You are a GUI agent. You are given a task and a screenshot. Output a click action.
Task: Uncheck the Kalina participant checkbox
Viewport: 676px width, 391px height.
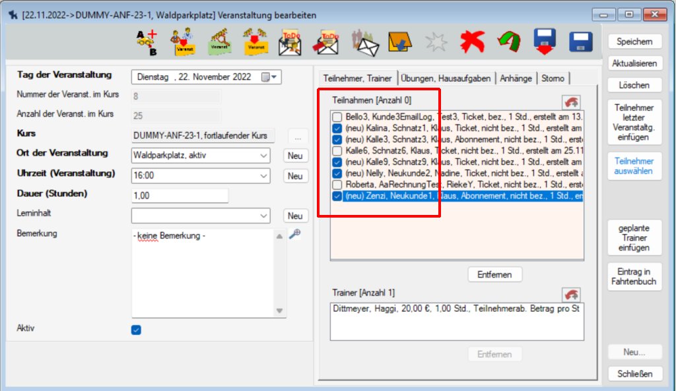pyautogui.click(x=337, y=128)
